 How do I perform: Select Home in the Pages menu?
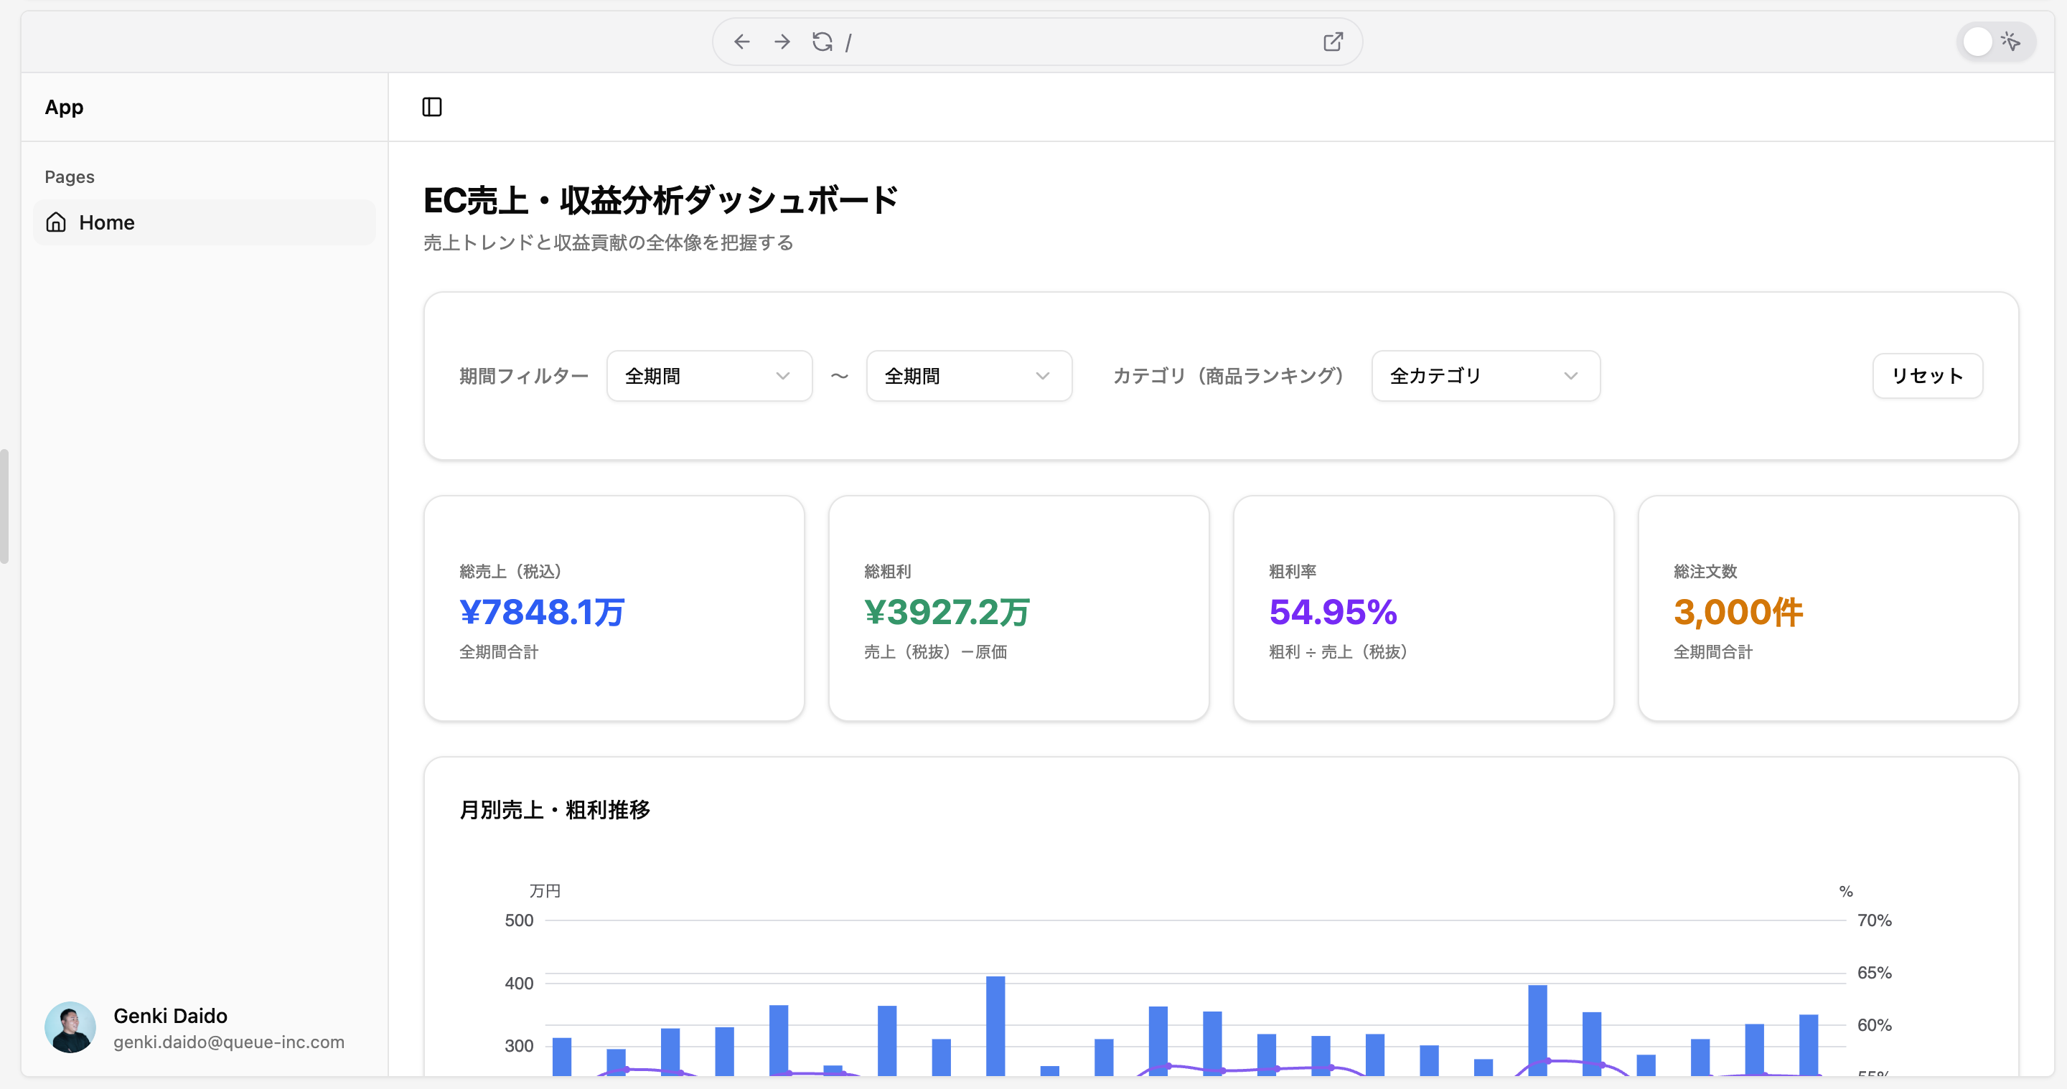click(x=107, y=222)
